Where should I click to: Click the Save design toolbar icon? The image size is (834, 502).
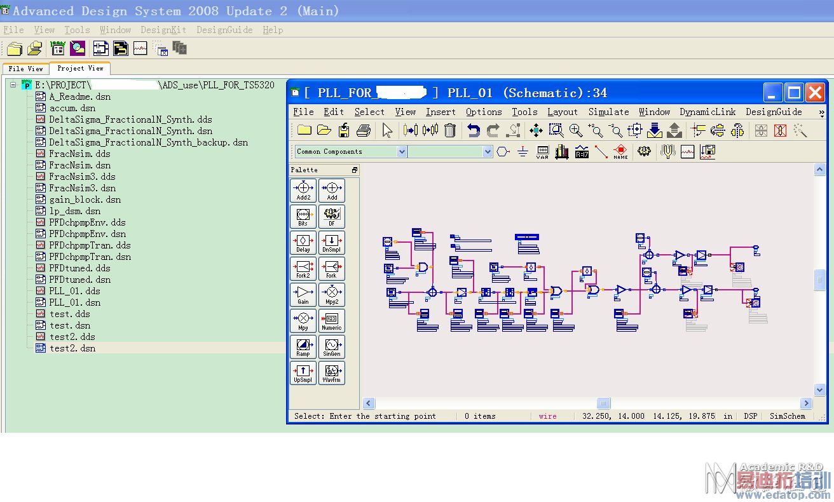tap(344, 131)
